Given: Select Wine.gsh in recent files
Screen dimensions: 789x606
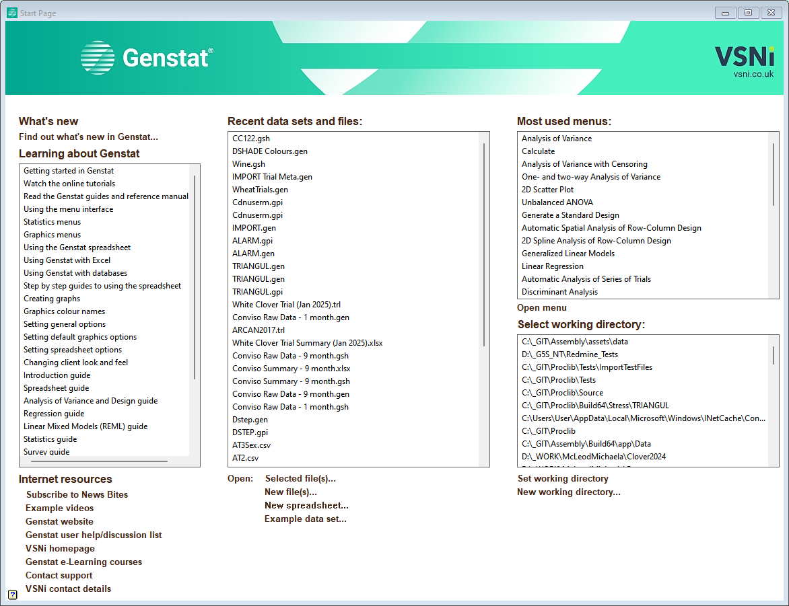Looking at the screenshot, I should (x=248, y=164).
